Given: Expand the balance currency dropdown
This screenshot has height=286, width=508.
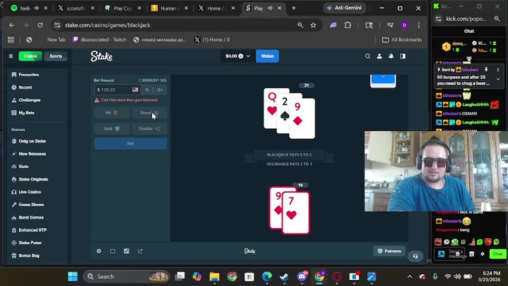Looking at the screenshot, I should point(248,56).
